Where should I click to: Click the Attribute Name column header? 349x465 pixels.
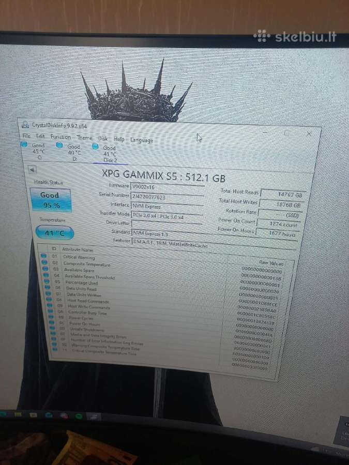pos(78,250)
